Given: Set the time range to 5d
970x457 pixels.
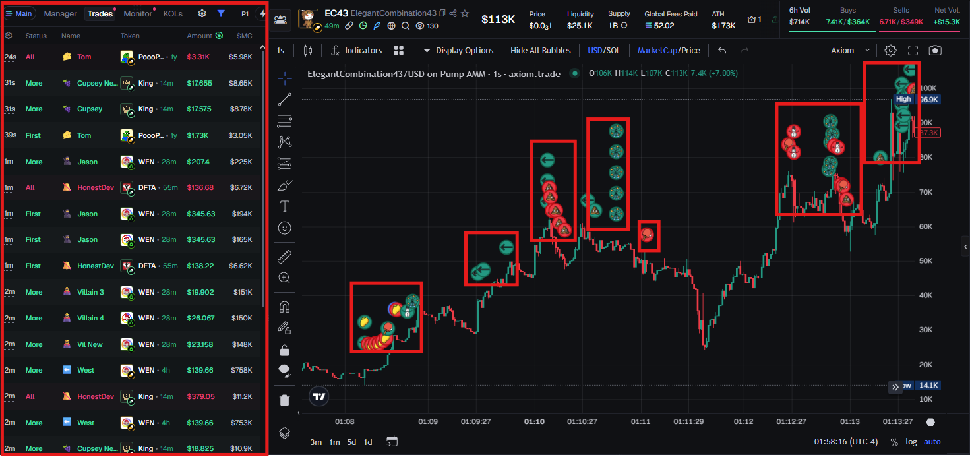Looking at the screenshot, I should click(351, 442).
